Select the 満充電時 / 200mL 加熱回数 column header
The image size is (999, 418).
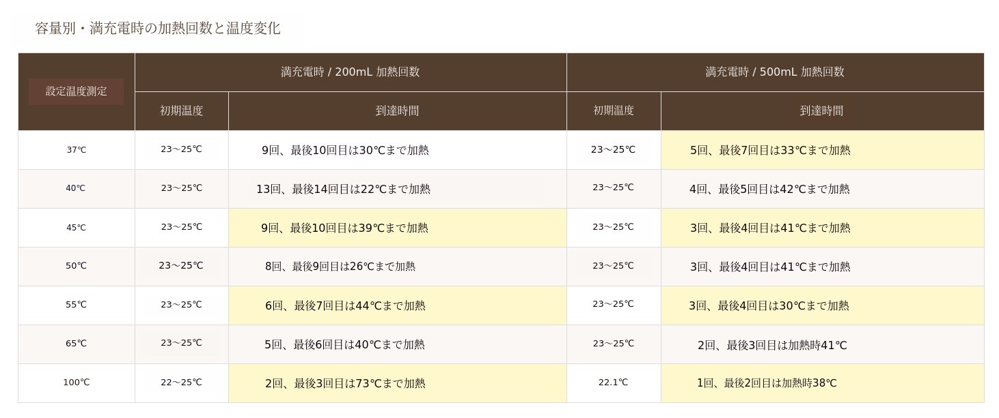tap(350, 72)
